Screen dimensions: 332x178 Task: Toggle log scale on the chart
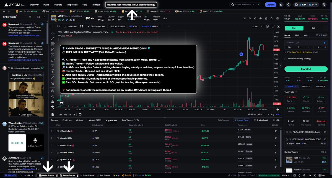coord(273,114)
